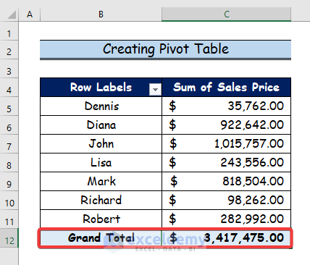
Task: Select row 9 header
Action: [9, 182]
